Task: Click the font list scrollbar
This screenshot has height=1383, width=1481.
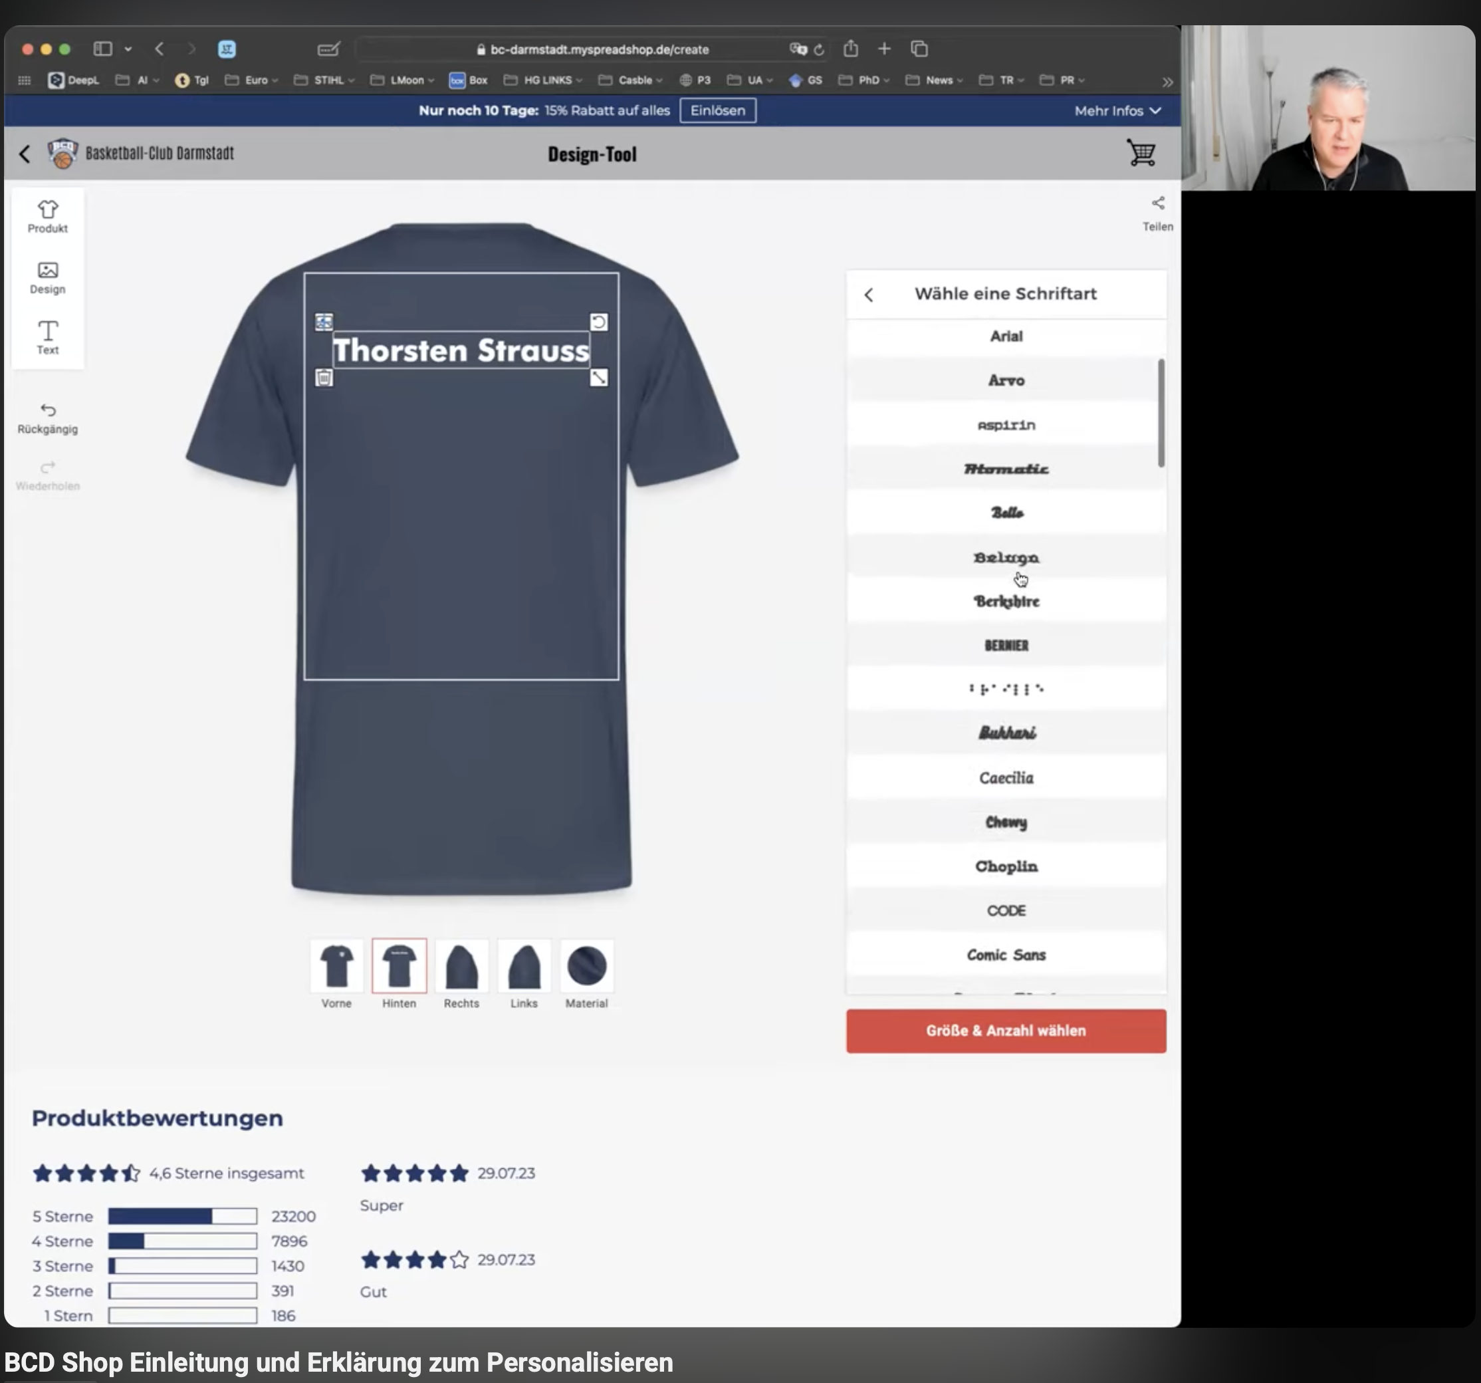Action: pyautogui.click(x=1161, y=414)
